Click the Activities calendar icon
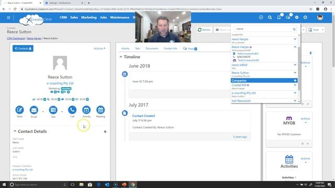Image resolution: width=335 pixels, height=188 pixels. (289, 159)
